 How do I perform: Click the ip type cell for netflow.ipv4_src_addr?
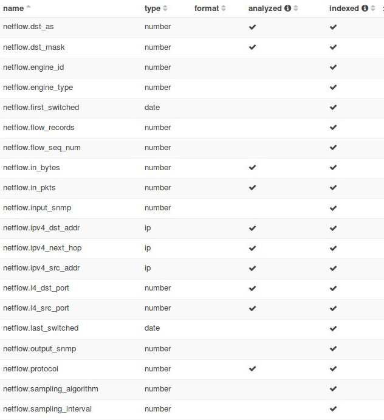(148, 268)
